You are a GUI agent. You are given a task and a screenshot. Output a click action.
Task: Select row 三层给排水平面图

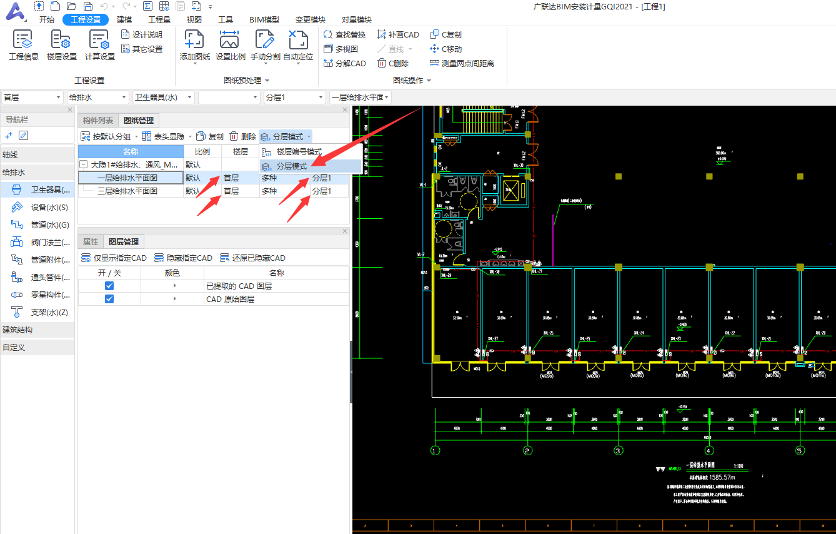(x=213, y=191)
